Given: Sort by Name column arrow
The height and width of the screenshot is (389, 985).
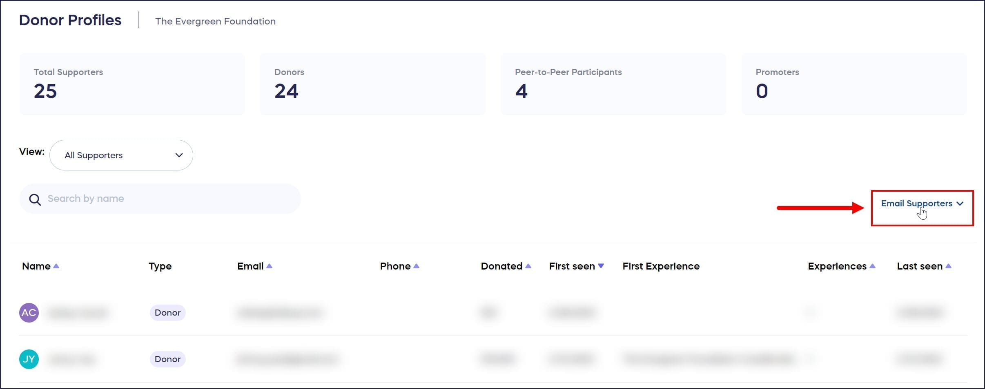Looking at the screenshot, I should click(56, 266).
